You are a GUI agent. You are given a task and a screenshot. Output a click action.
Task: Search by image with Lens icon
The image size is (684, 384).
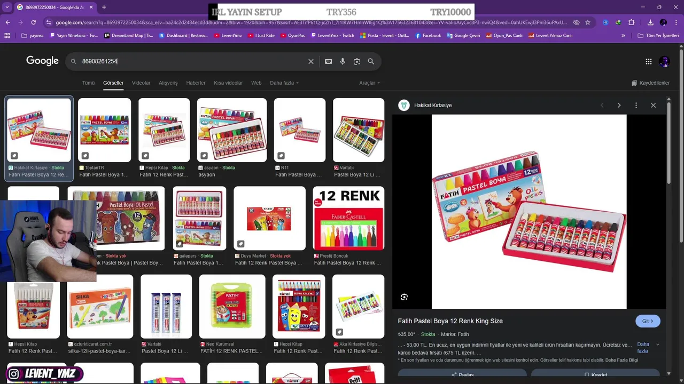coord(357,61)
